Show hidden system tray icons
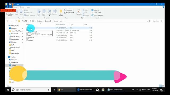The image size is (170, 95). pyautogui.click(x=137, y=90)
